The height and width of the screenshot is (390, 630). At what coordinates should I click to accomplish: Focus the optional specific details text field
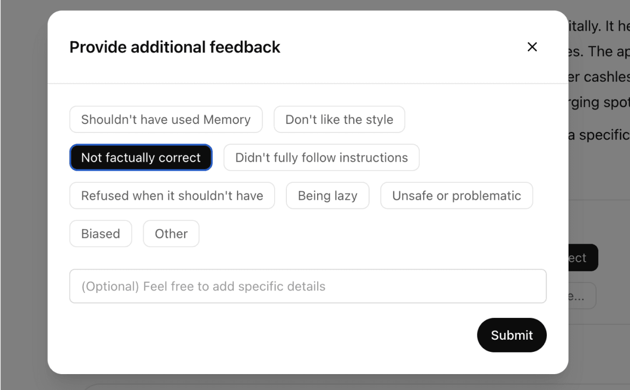pos(308,286)
